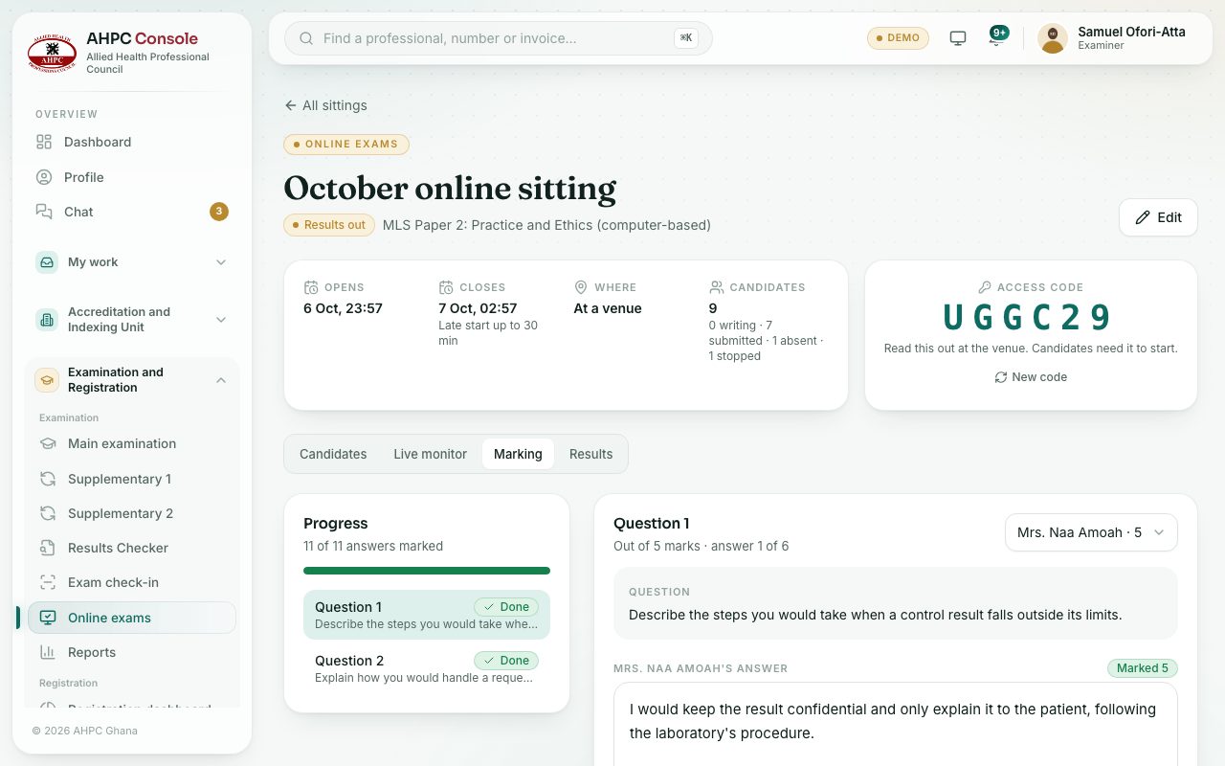The width and height of the screenshot is (1225, 766).
Task: Select Supplementary 1 in sidebar
Action: click(132, 479)
